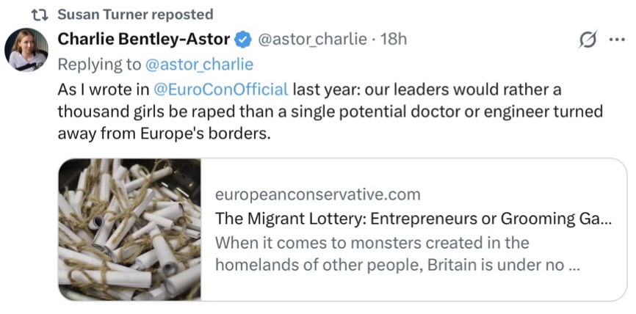
Task: Click the Grok slashed-circle icon
Action: (588, 40)
